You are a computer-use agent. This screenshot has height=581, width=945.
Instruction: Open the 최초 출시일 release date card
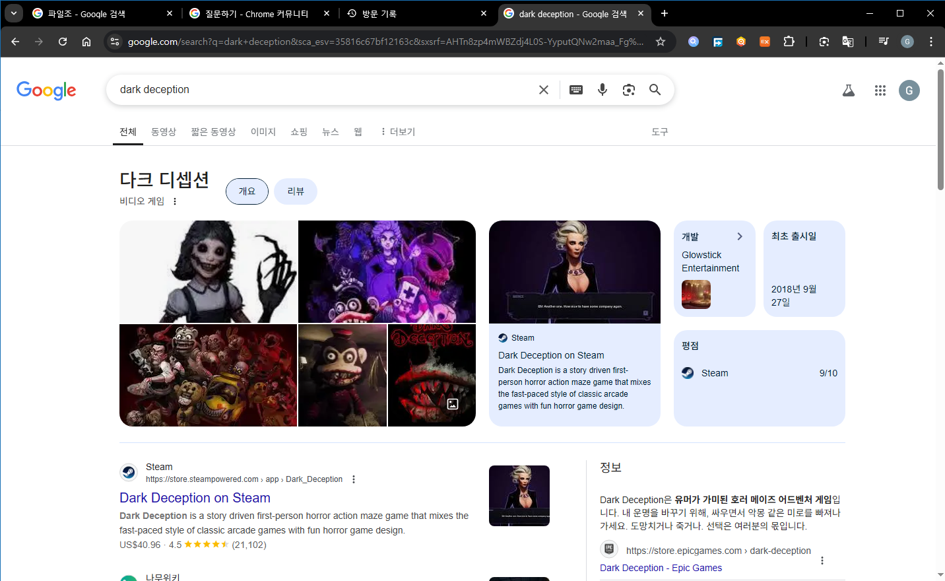coord(804,269)
